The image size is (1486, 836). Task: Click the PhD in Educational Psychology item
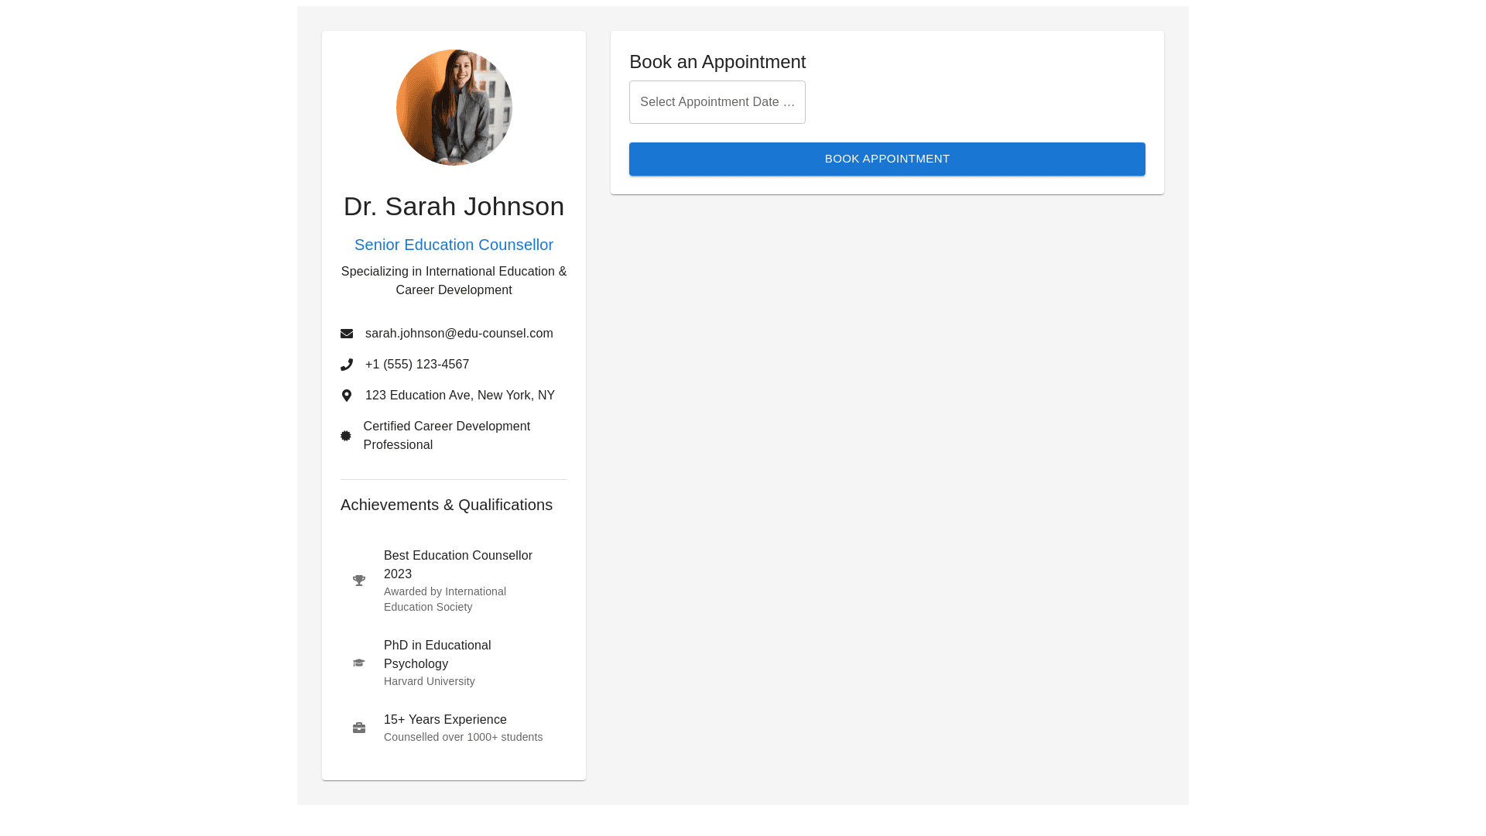tap(437, 654)
